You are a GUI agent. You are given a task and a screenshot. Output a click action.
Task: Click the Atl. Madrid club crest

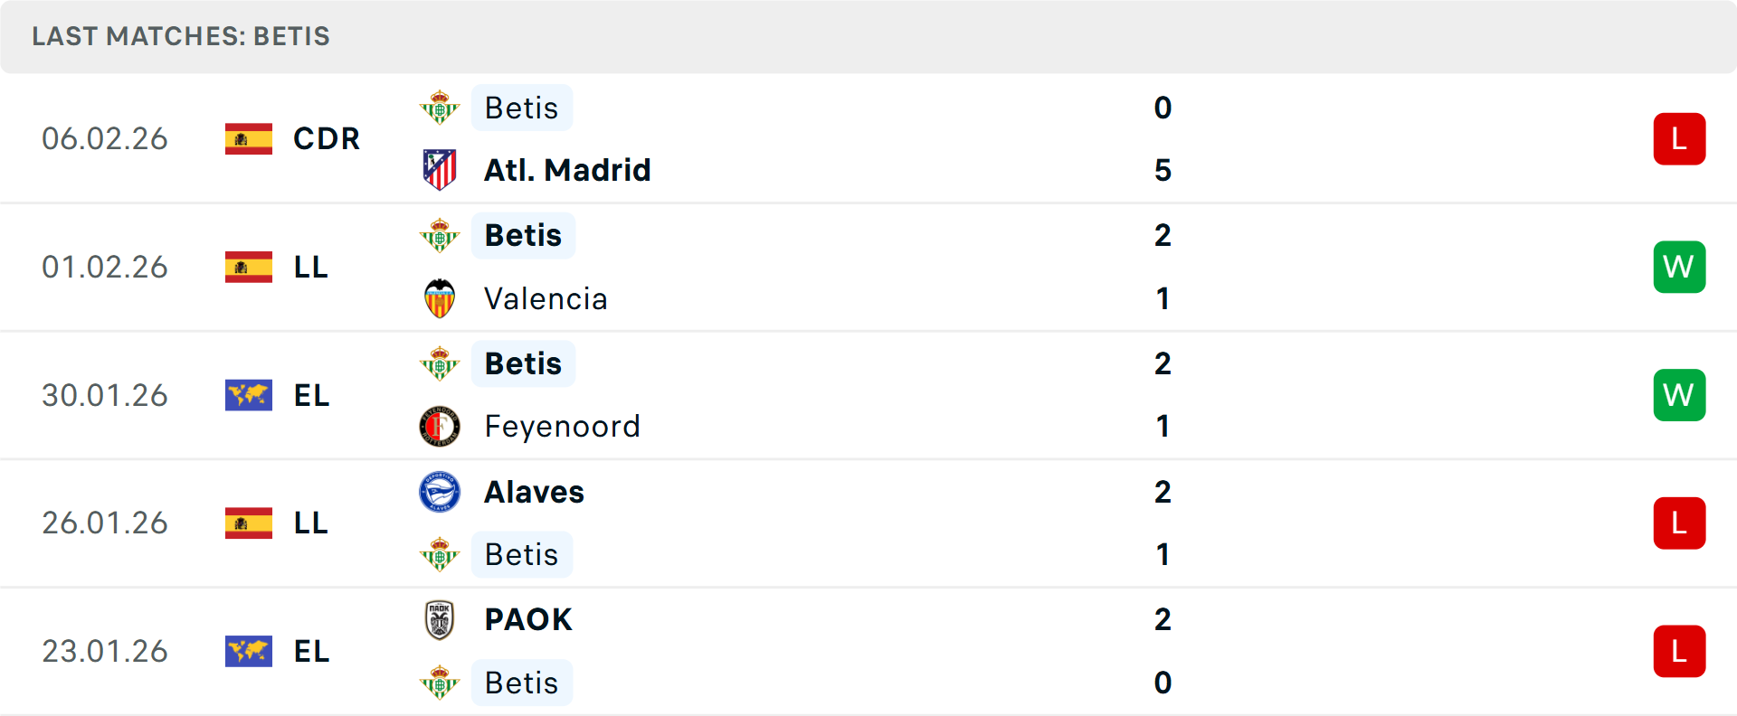click(x=440, y=170)
